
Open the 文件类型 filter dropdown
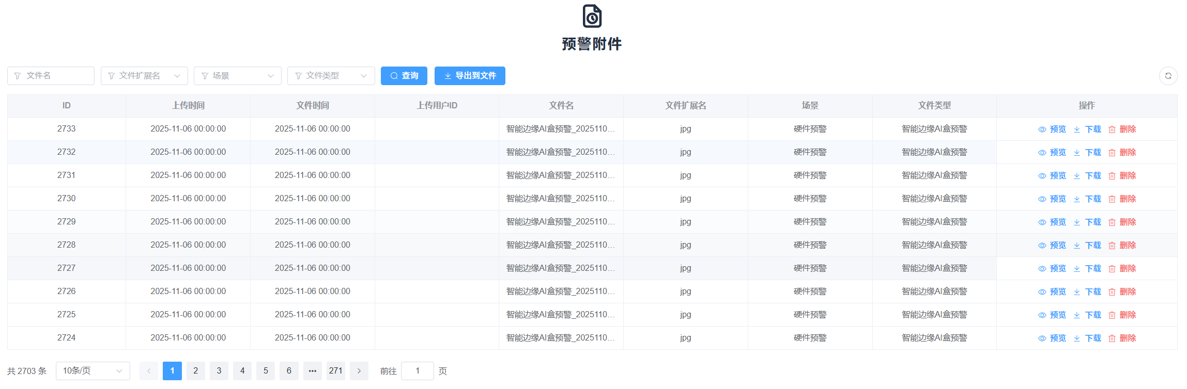[x=331, y=76]
